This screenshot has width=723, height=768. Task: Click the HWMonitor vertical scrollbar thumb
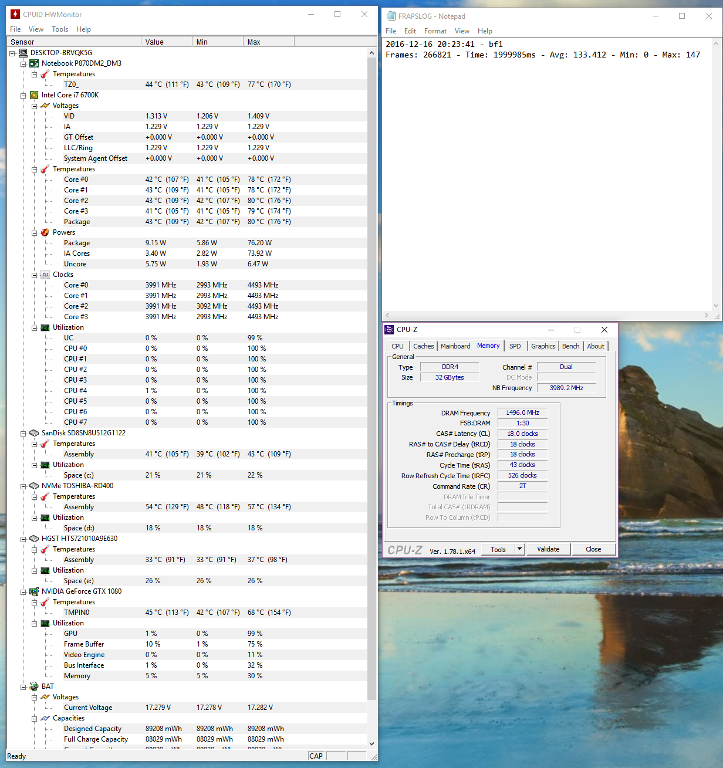(371, 378)
